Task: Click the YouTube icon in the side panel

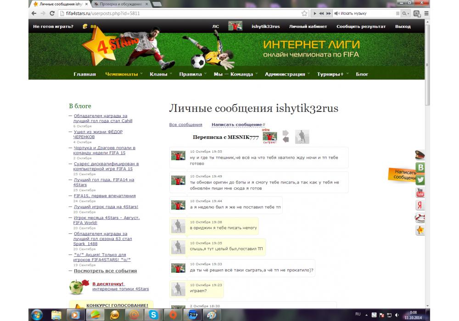Action: (x=420, y=193)
